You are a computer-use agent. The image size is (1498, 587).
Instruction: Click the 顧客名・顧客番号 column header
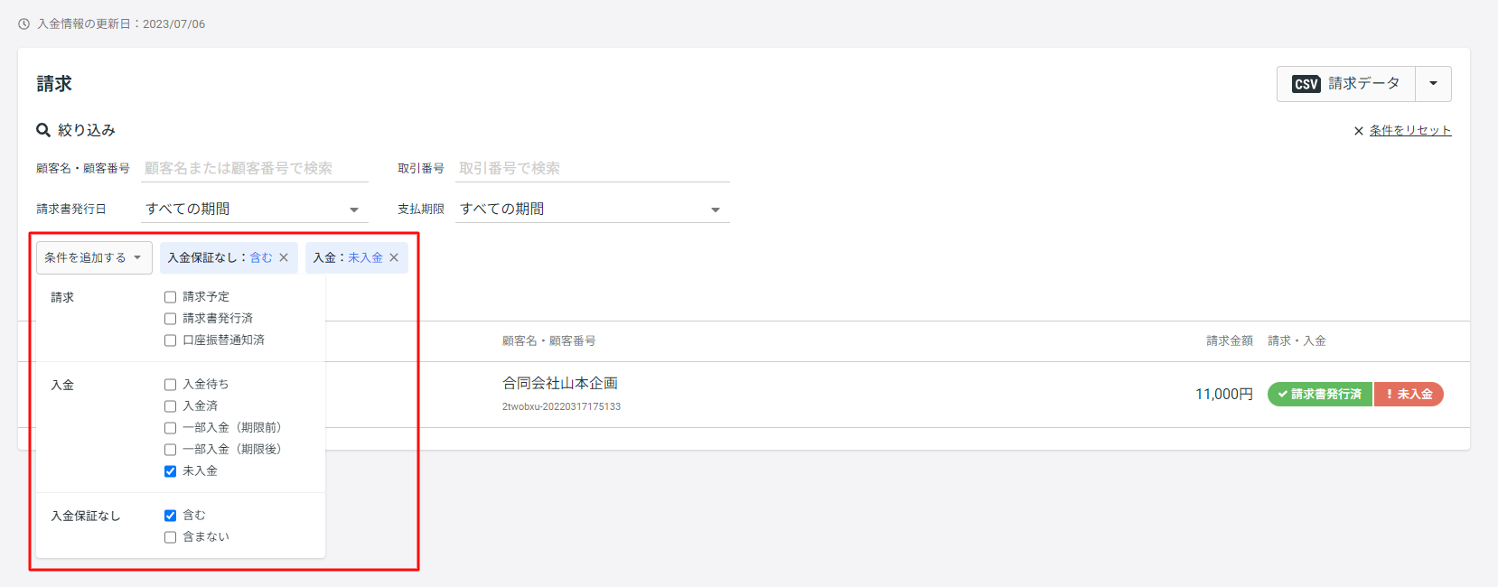click(548, 341)
